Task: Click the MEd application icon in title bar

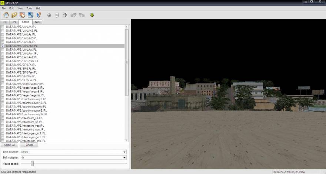Action: 2,3
